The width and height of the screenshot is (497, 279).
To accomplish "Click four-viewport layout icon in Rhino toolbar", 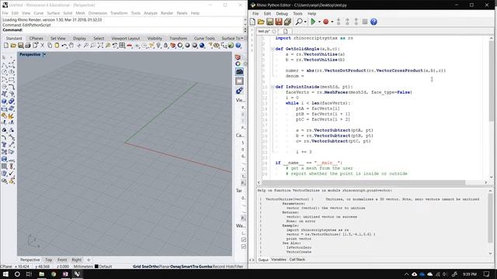I will coord(123,46).
